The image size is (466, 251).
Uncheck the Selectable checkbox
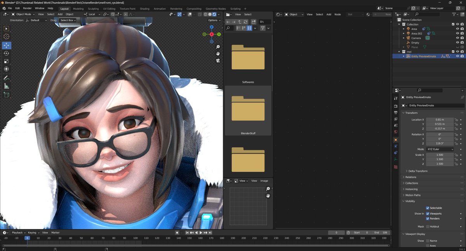coord(428,208)
